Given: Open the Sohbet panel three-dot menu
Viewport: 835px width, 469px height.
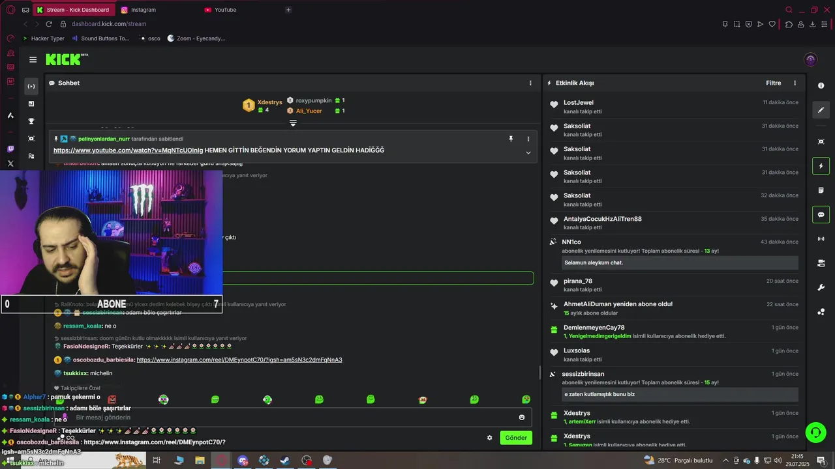Looking at the screenshot, I should pos(530,83).
